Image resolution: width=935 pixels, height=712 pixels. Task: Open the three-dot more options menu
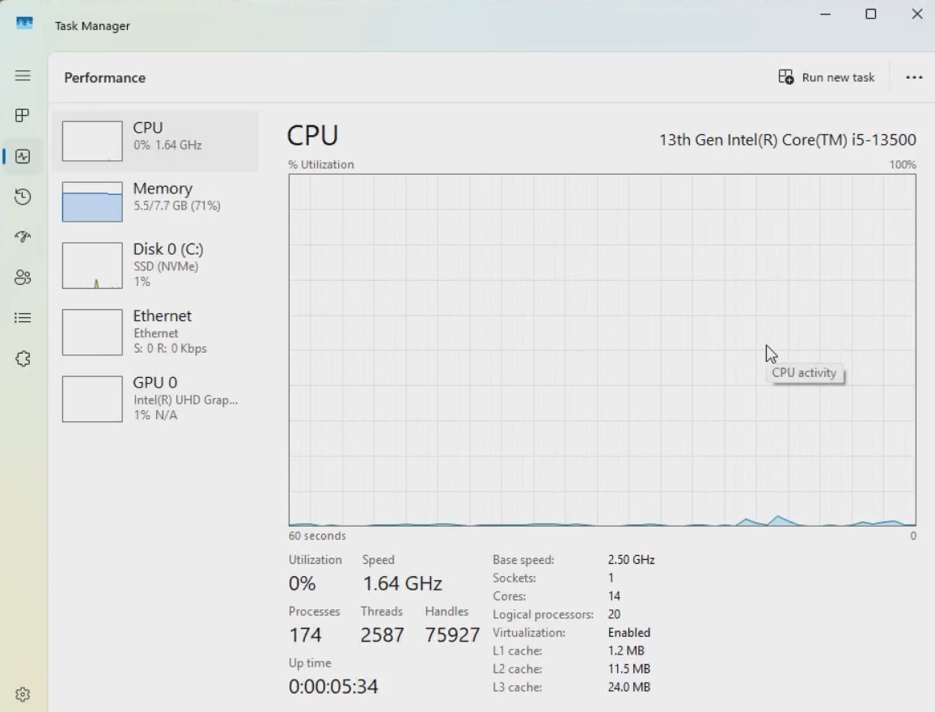click(914, 78)
